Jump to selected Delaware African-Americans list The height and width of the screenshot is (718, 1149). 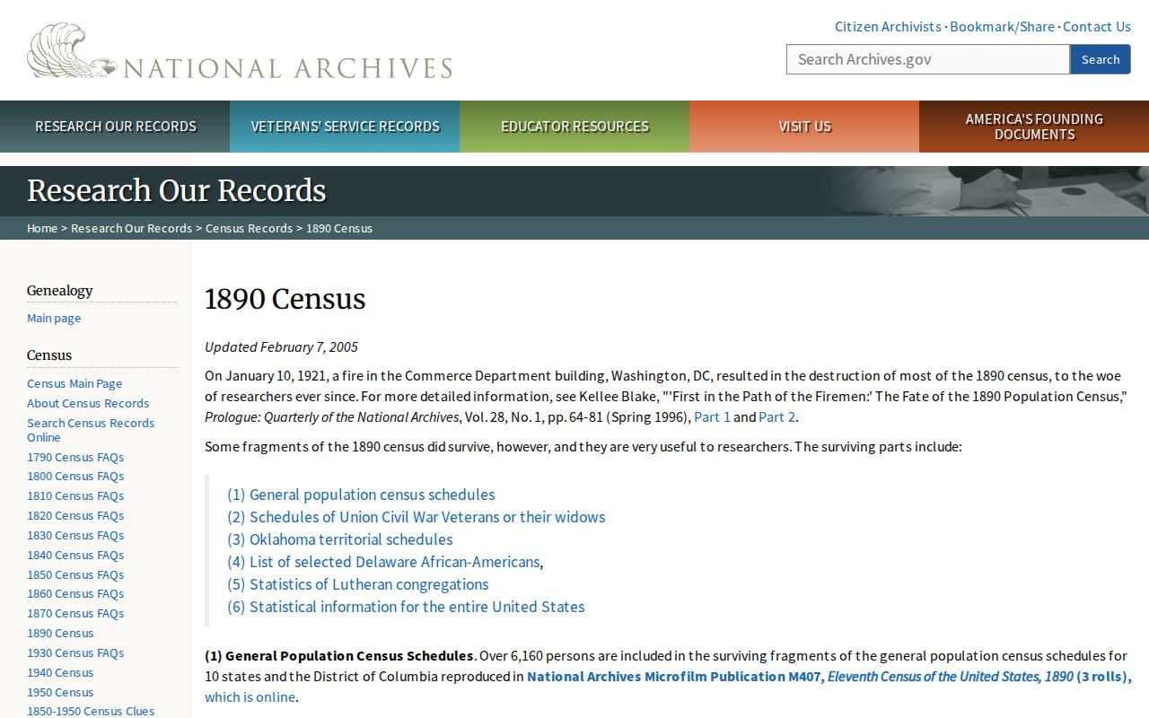383,562
